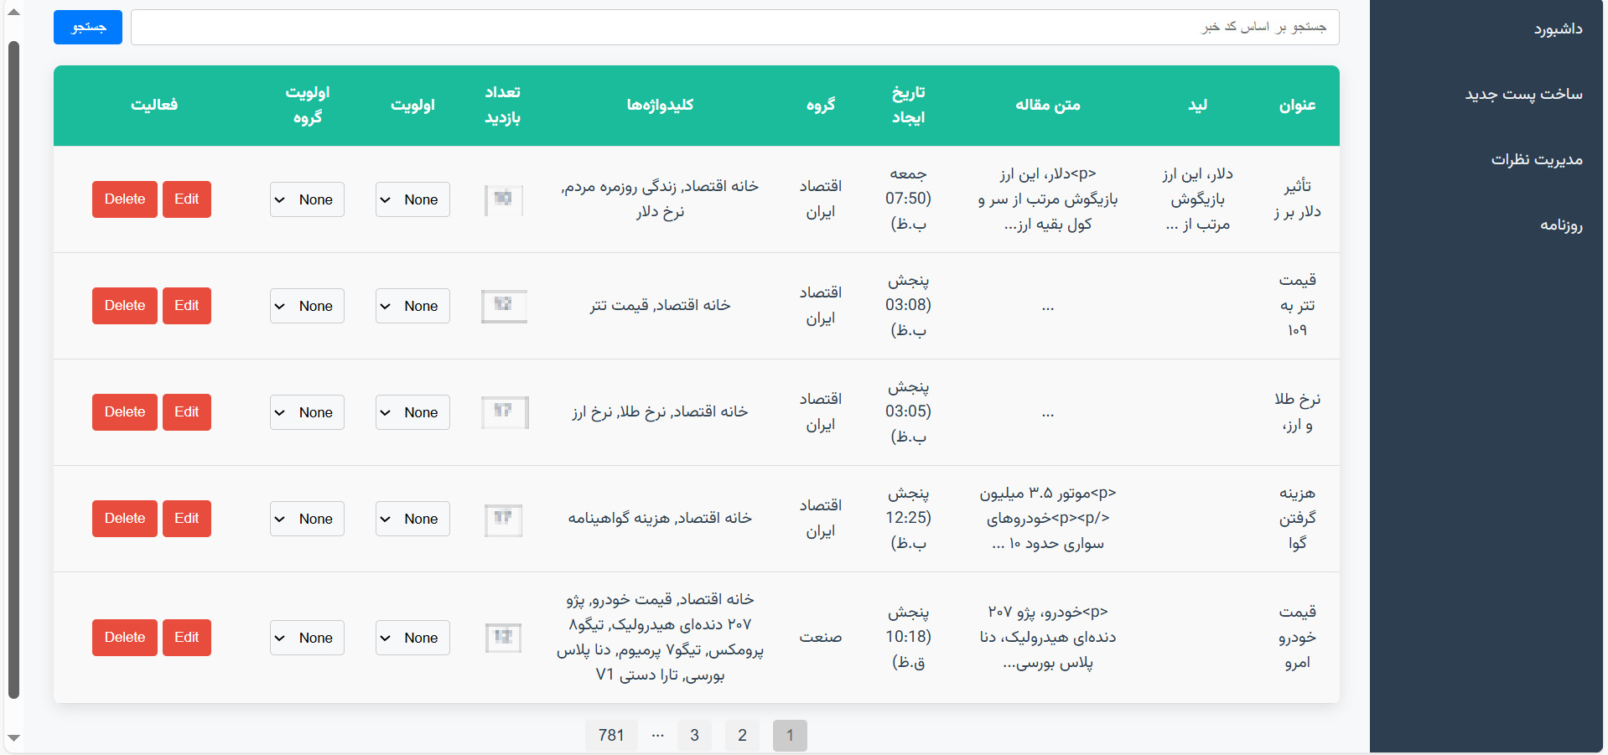Open داشبورد in the sidebar

tap(1558, 29)
